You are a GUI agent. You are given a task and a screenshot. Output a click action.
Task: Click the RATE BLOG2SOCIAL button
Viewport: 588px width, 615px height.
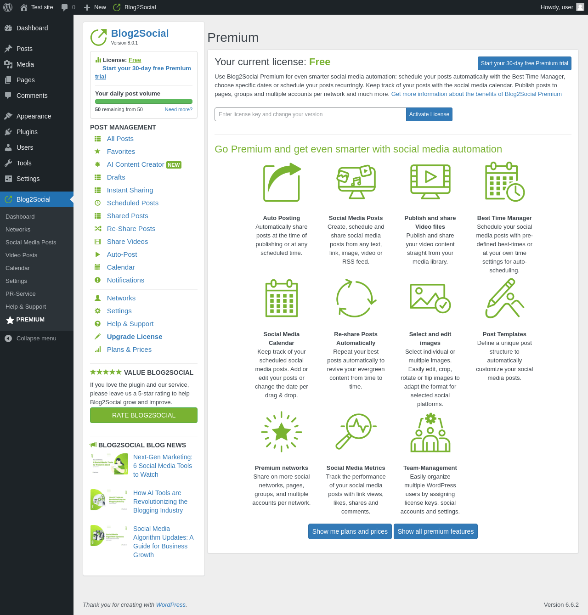[x=144, y=415]
